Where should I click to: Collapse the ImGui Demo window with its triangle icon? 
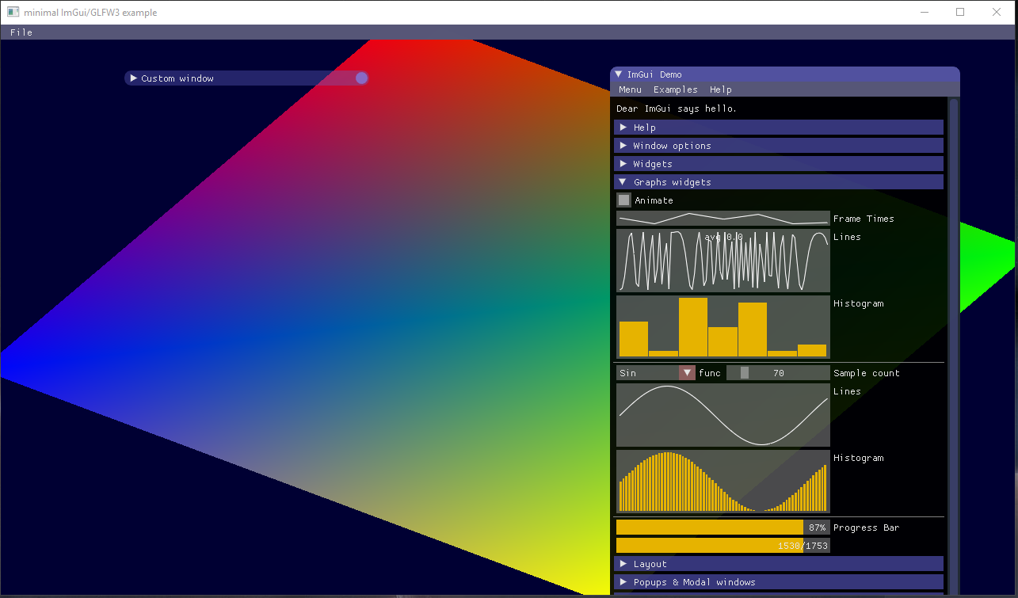click(x=619, y=74)
